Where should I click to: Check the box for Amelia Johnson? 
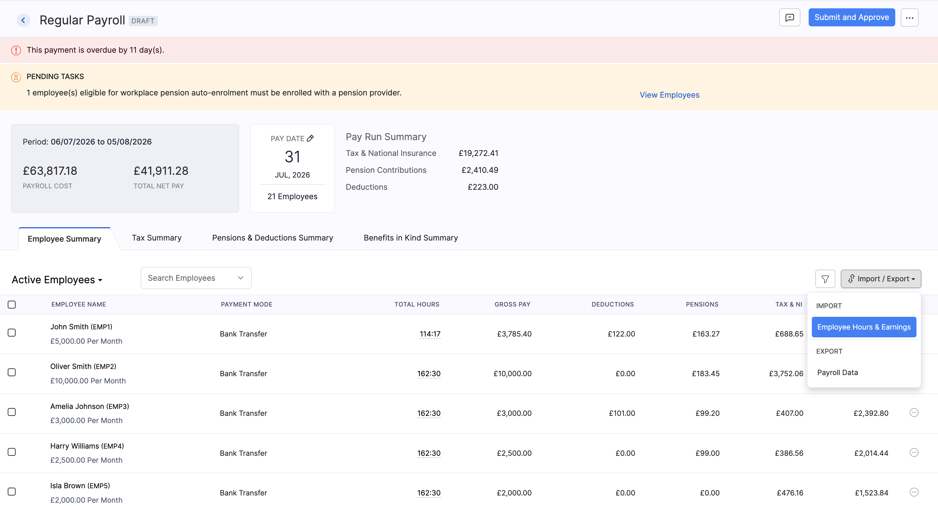pyautogui.click(x=12, y=412)
